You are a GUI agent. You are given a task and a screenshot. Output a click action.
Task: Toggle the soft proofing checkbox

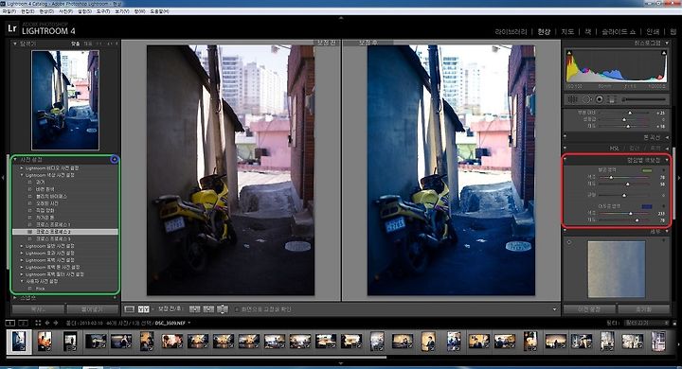(237, 309)
